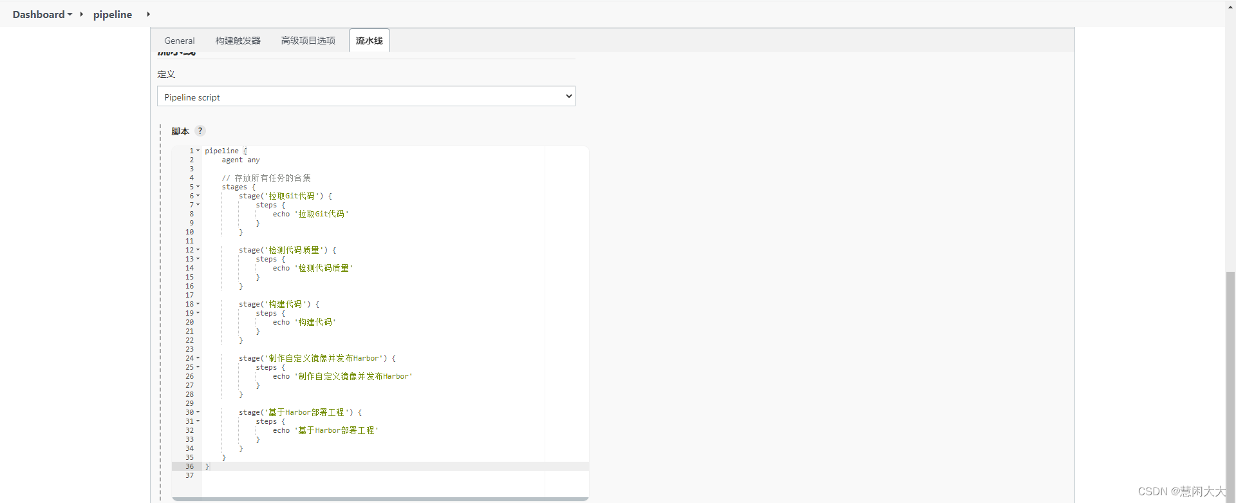1236x503 pixels.
Task: Fold the stages block on line 5
Action: tap(198, 187)
